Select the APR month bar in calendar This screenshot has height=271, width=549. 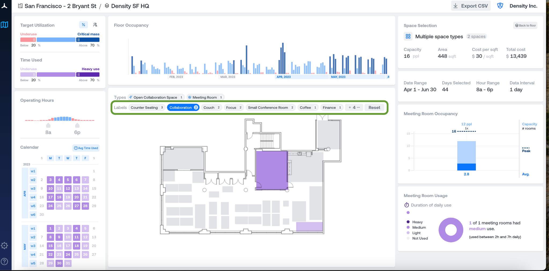[25, 193]
